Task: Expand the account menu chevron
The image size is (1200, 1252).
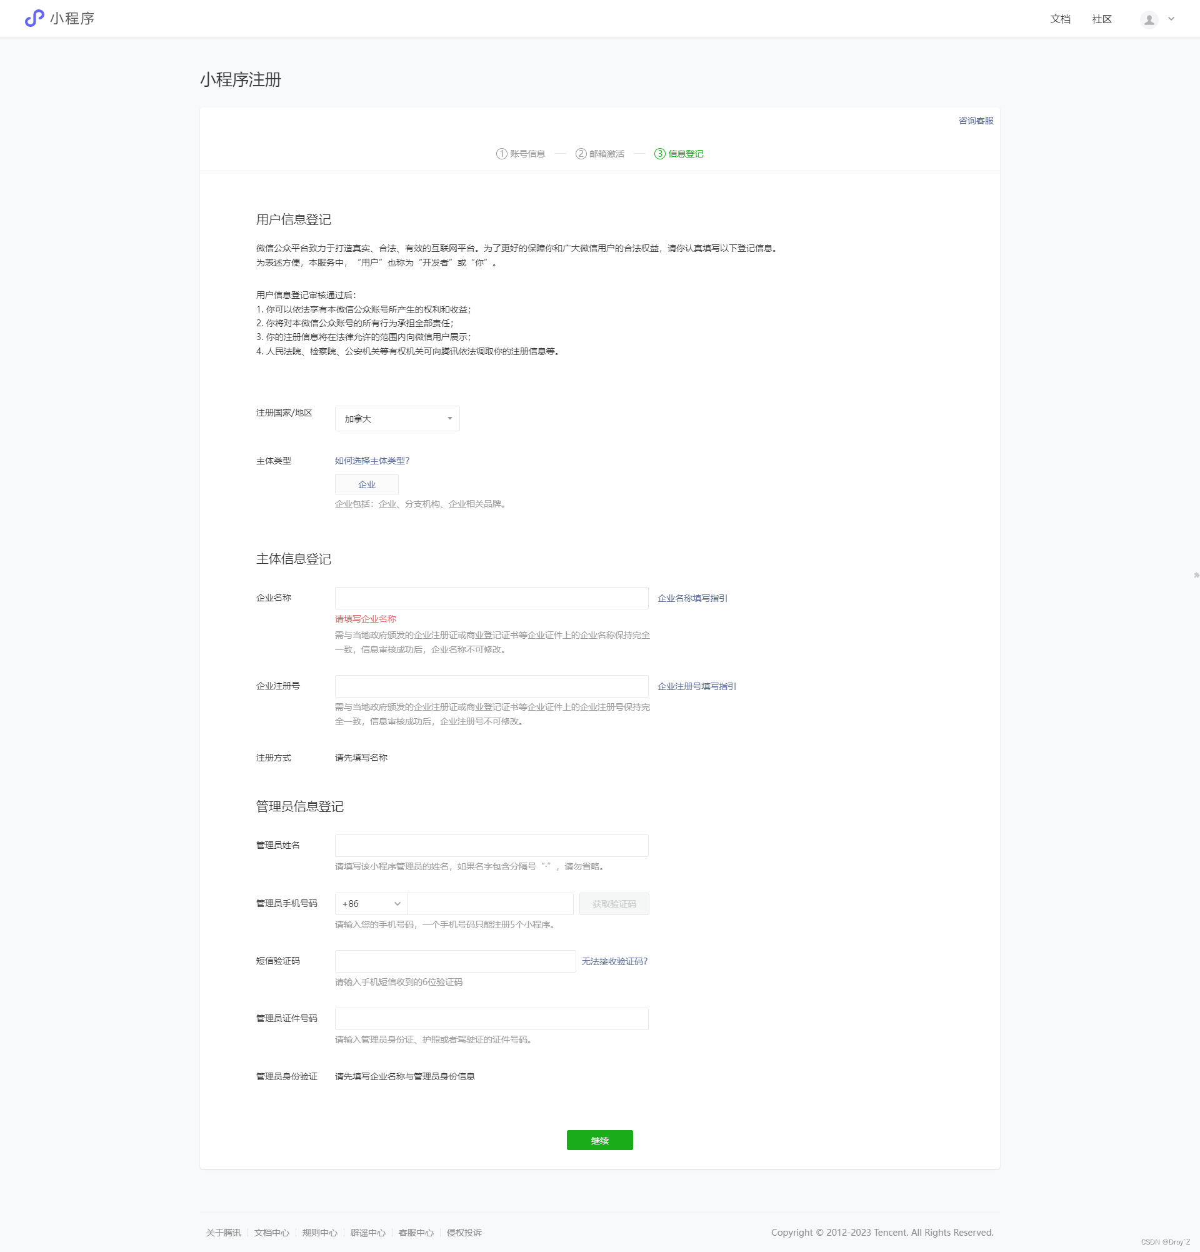Action: pyautogui.click(x=1171, y=19)
